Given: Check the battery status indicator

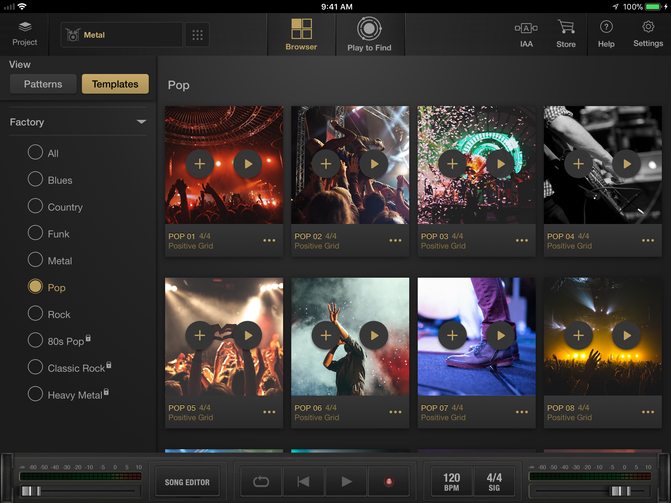Looking at the screenshot, I should pyautogui.click(x=654, y=7).
